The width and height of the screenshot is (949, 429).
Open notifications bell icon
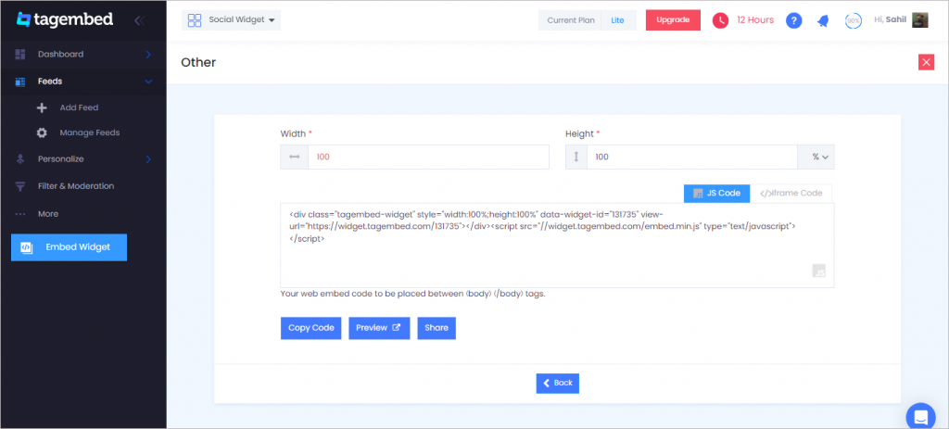(823, 20)
